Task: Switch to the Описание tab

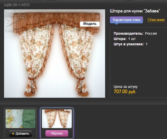Action: point(156,20)
